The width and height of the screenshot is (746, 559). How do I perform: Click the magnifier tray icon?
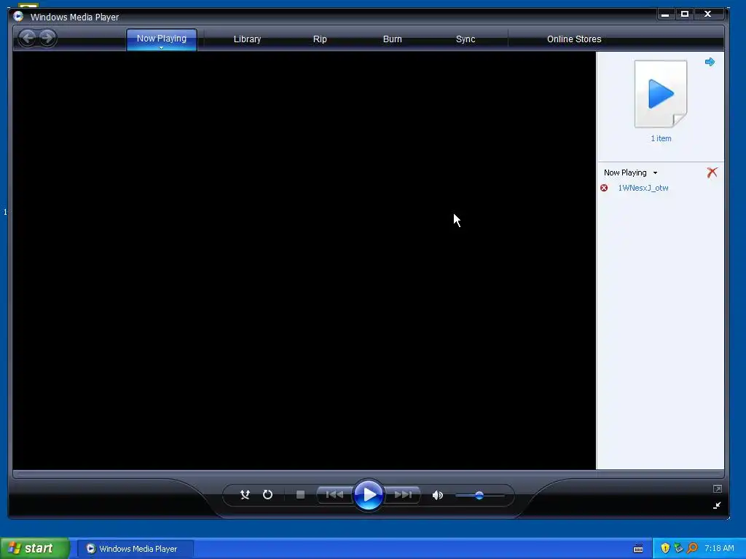pos(692,548)
